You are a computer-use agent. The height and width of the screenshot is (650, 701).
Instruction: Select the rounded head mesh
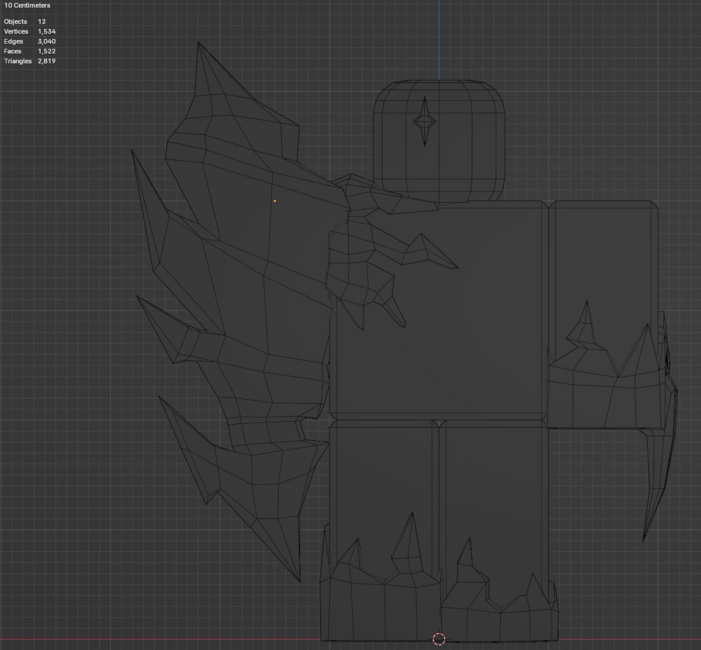pos(439,140)
